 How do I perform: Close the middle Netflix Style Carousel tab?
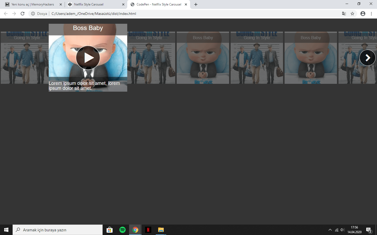[123, 4]
